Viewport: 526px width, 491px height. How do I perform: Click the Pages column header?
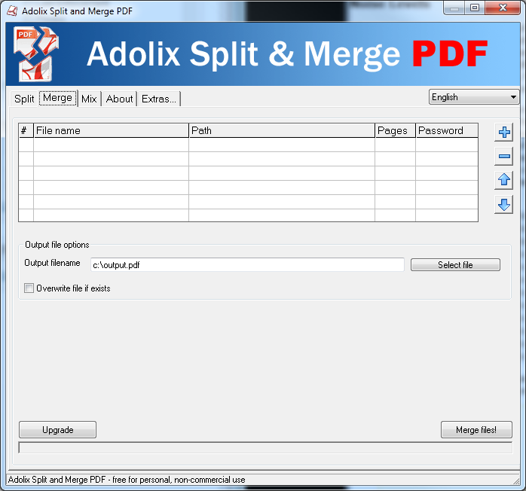click(395, 130)
